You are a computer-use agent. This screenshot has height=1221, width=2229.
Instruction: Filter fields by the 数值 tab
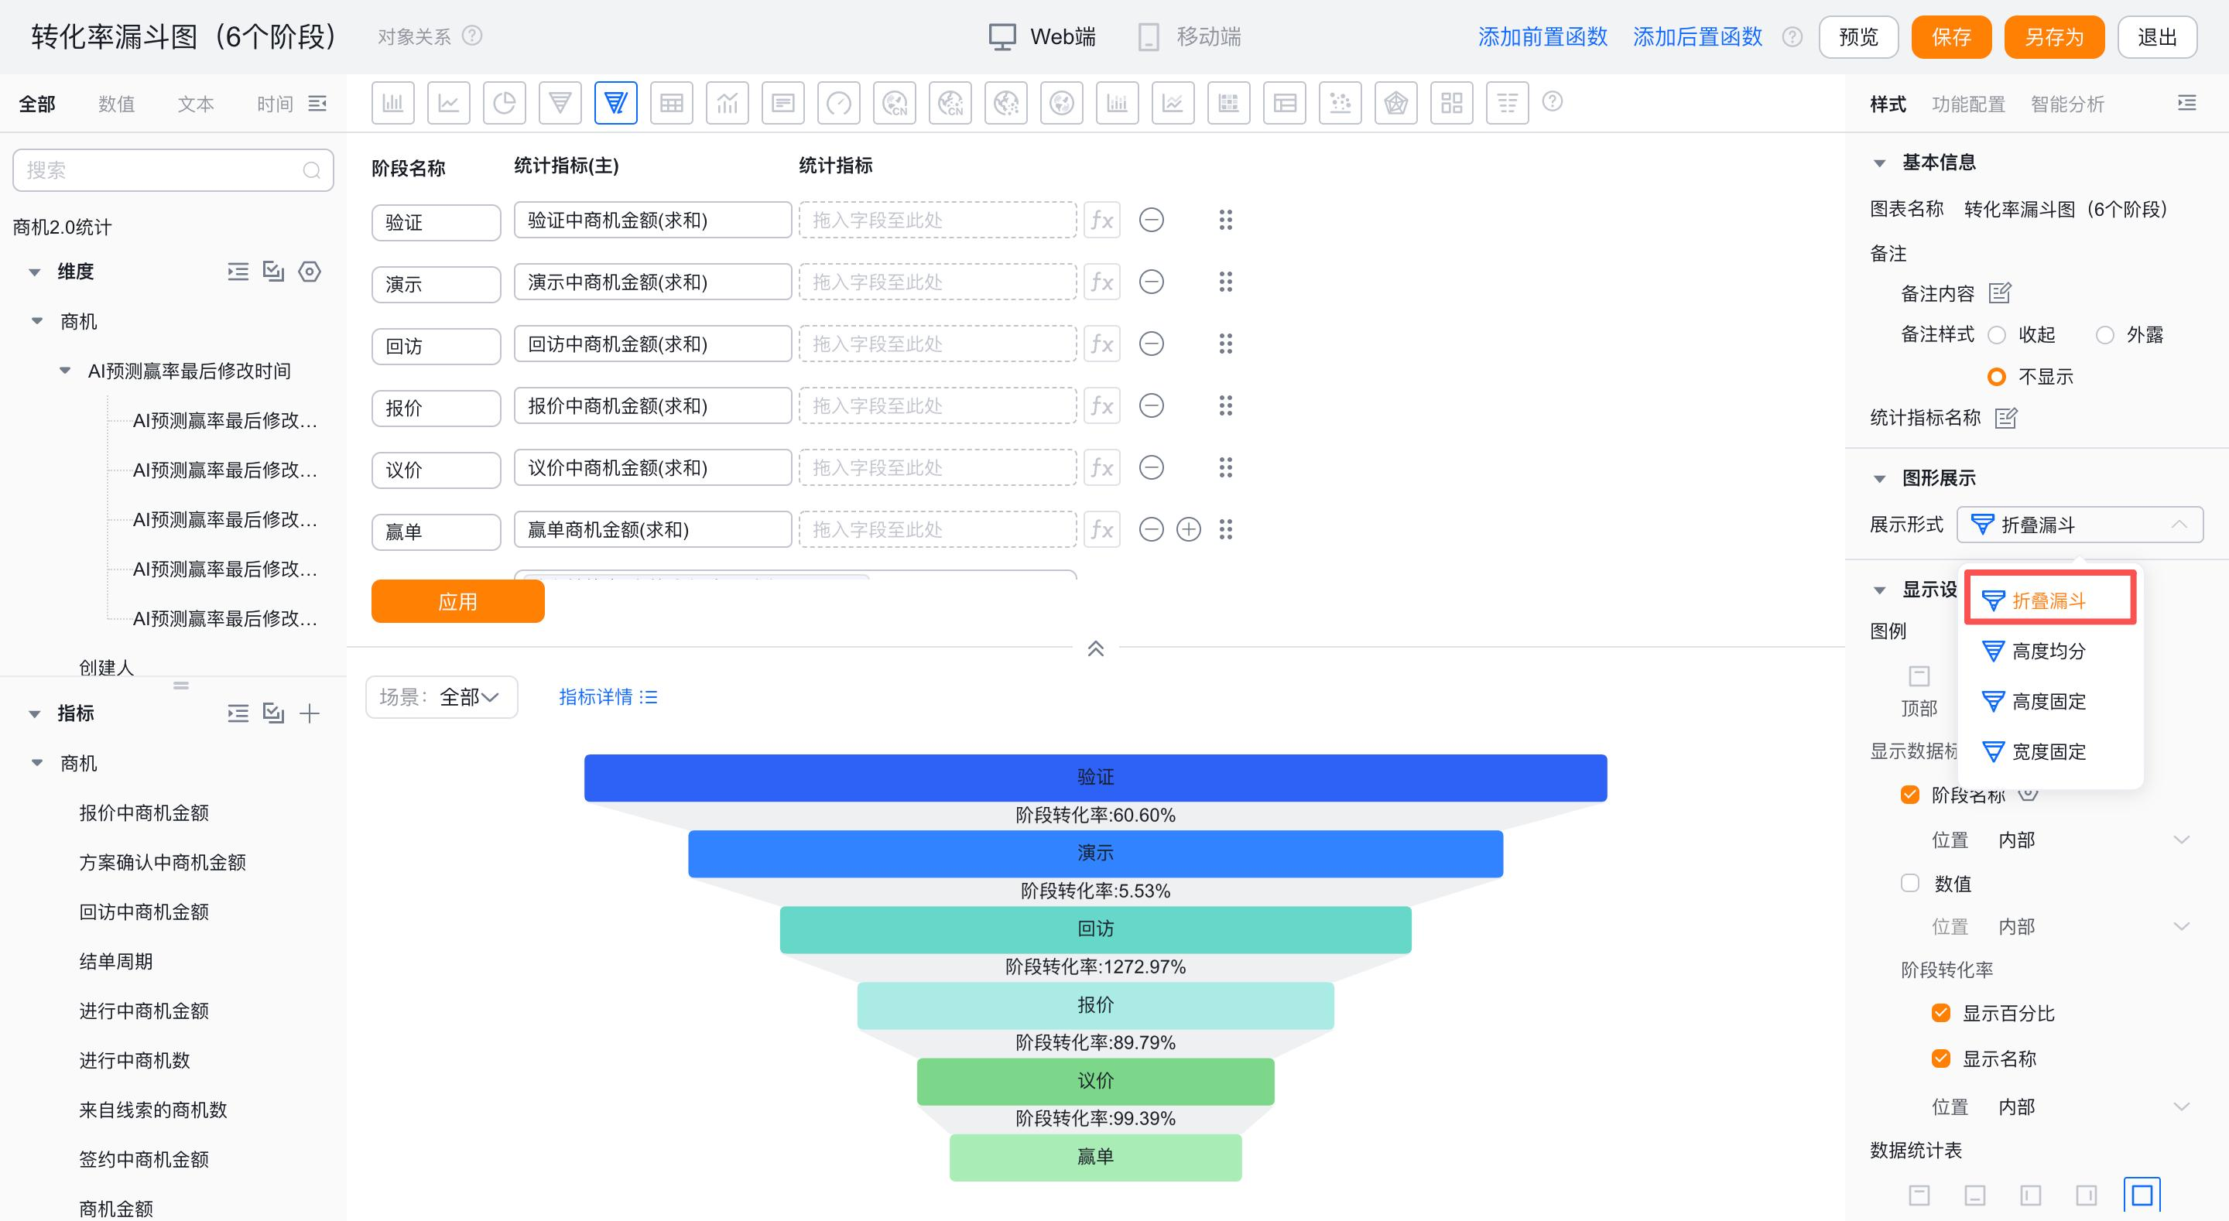116,104
